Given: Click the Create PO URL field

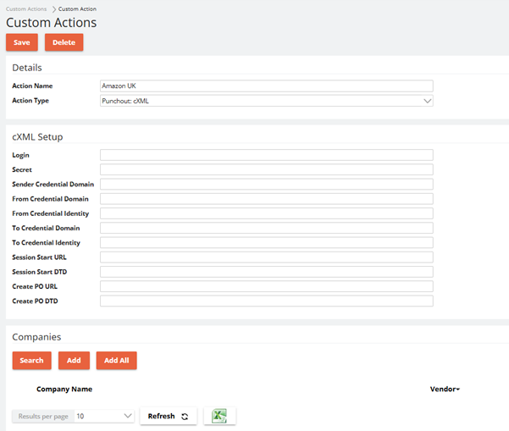Looking at the screenshot, I should pyautogui.click(x=266, y=286).
